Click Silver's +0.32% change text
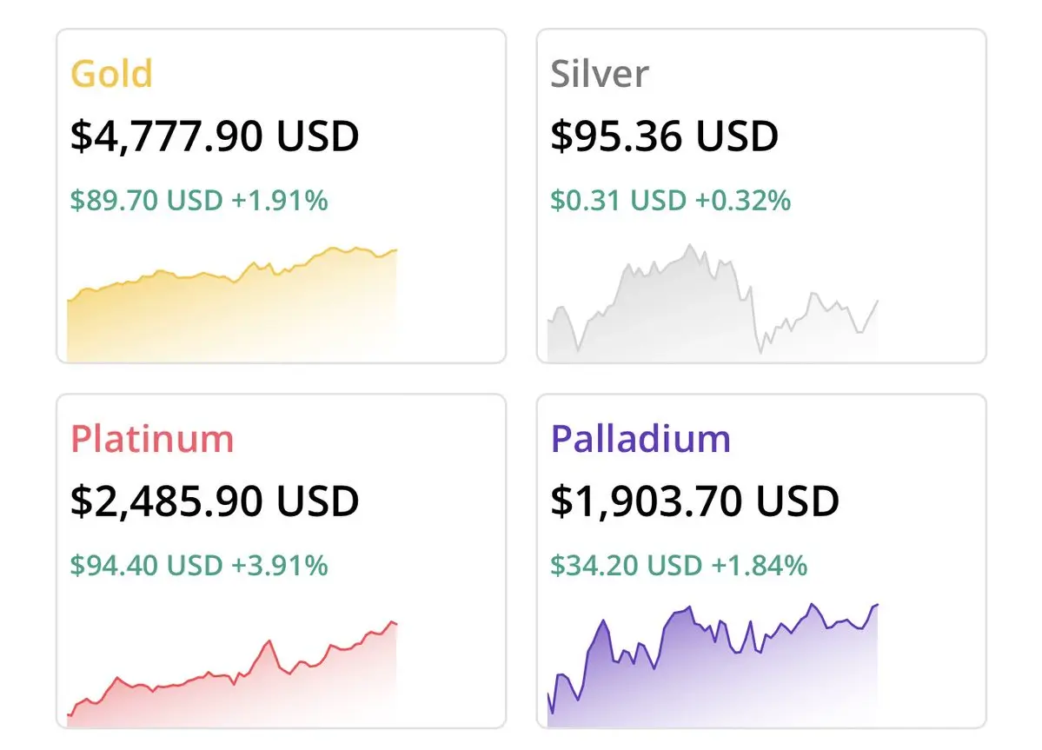Image resolution: width=1042 pixels, height=750 pixels. point(743,201)
